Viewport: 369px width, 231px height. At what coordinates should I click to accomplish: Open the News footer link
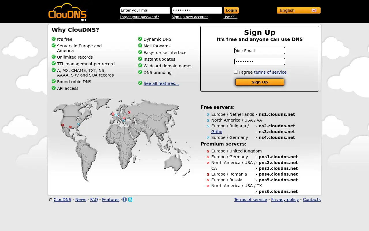coord(81,200)
